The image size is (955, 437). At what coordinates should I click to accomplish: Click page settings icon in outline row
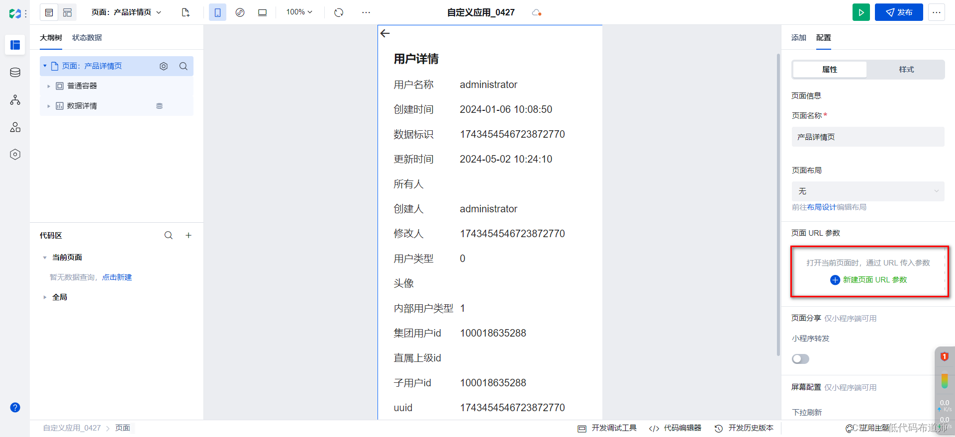164,66
